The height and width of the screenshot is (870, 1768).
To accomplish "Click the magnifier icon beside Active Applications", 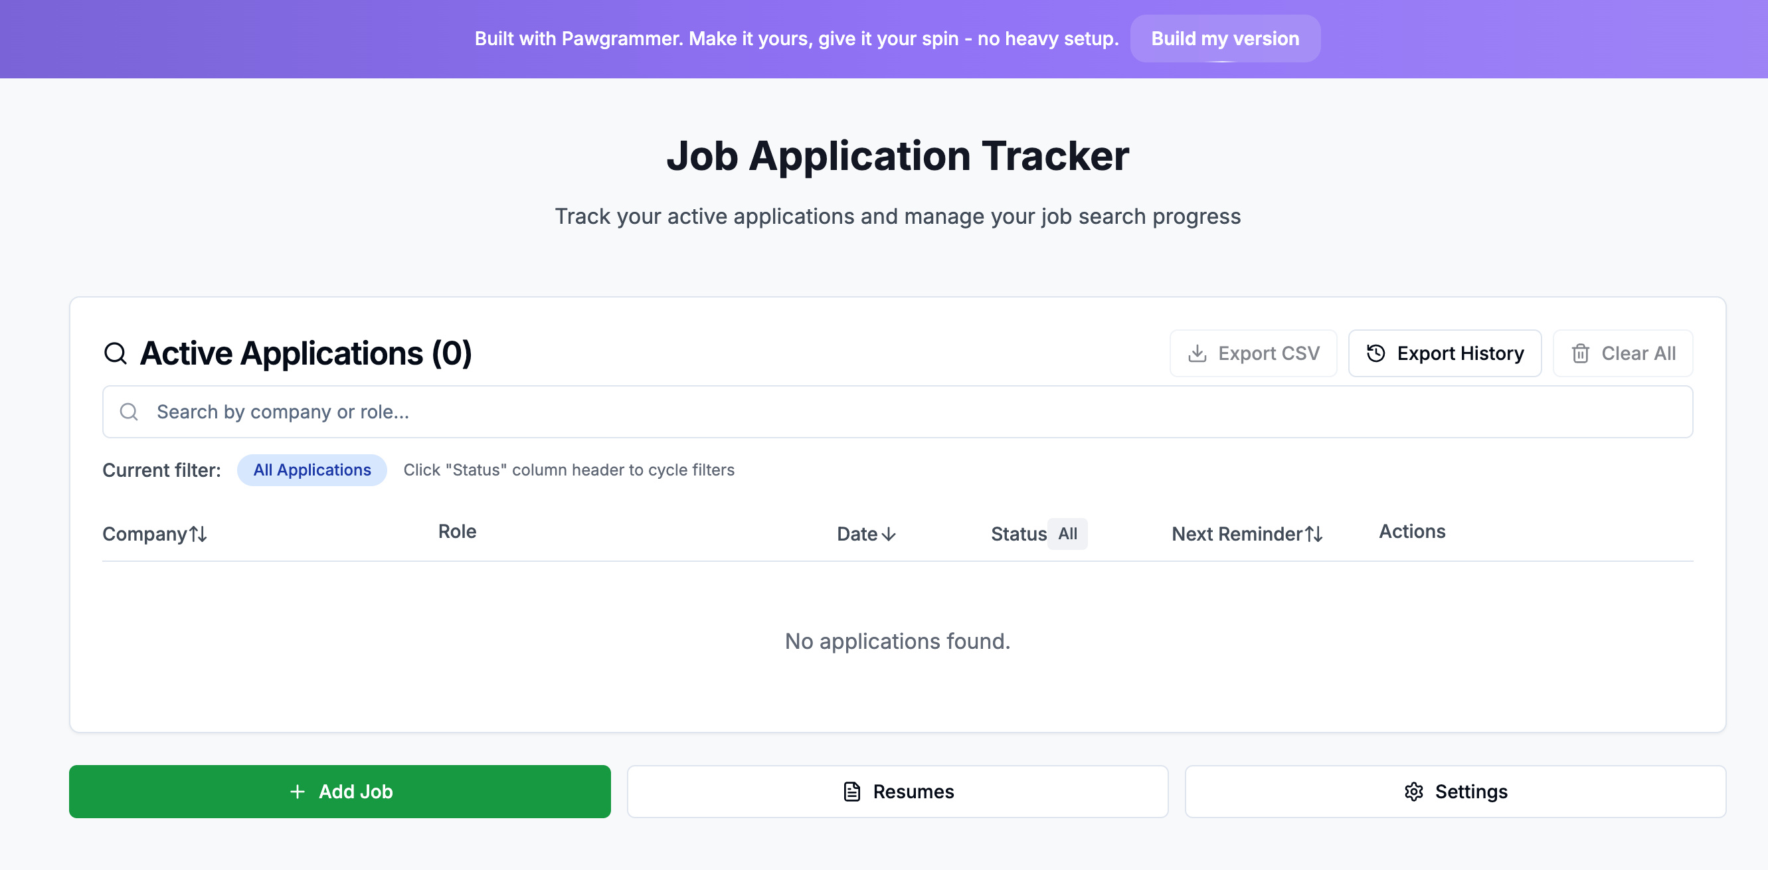I will coord(116,353).
